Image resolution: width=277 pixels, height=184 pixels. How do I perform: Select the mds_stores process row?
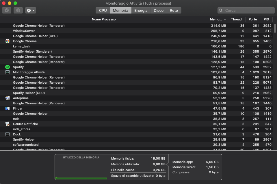136,129
